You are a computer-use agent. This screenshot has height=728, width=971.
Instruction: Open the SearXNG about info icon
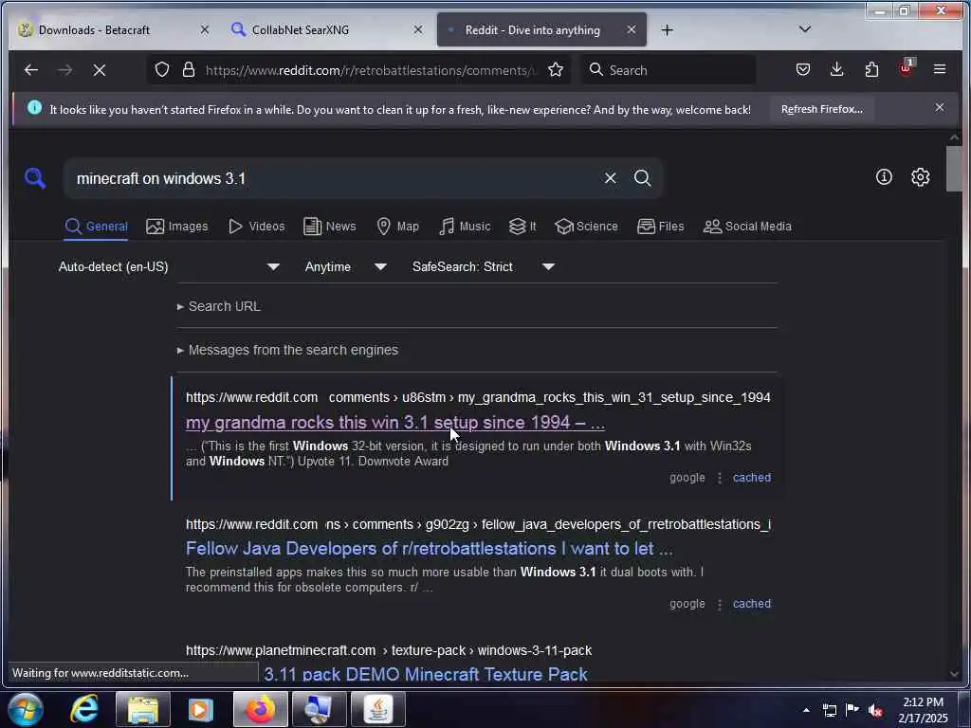tap(884, 177)
